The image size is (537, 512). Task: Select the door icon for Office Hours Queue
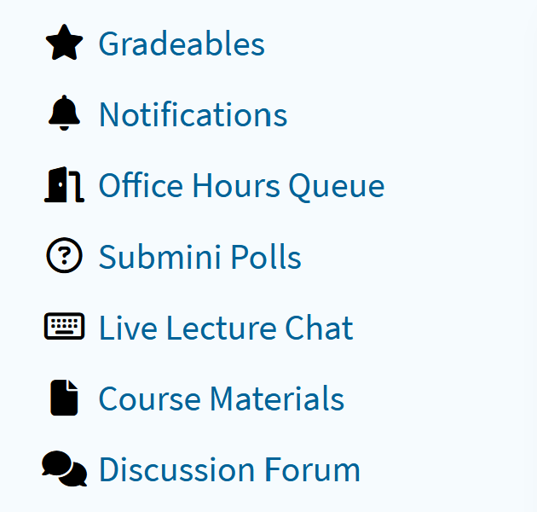(64, 184)
